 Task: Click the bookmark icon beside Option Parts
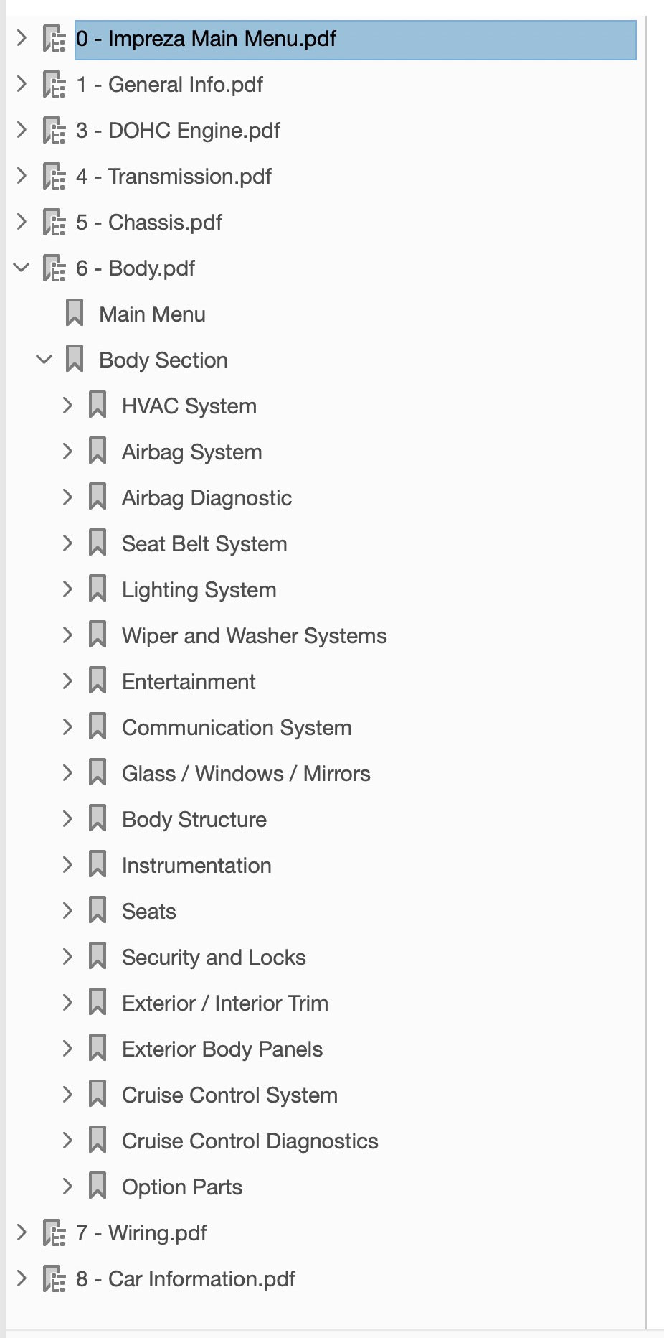[x=98, y=1187]
